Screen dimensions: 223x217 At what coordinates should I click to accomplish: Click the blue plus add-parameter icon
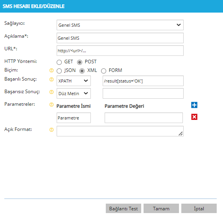(194, 105)
